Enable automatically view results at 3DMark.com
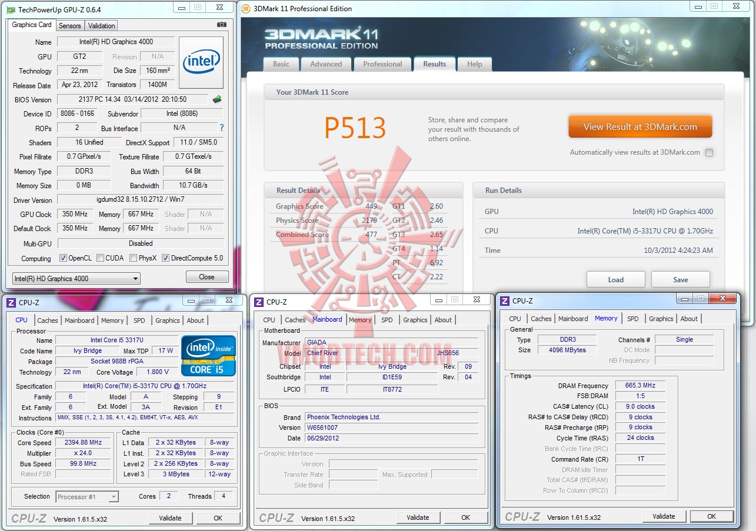 (x=709, y=152)
